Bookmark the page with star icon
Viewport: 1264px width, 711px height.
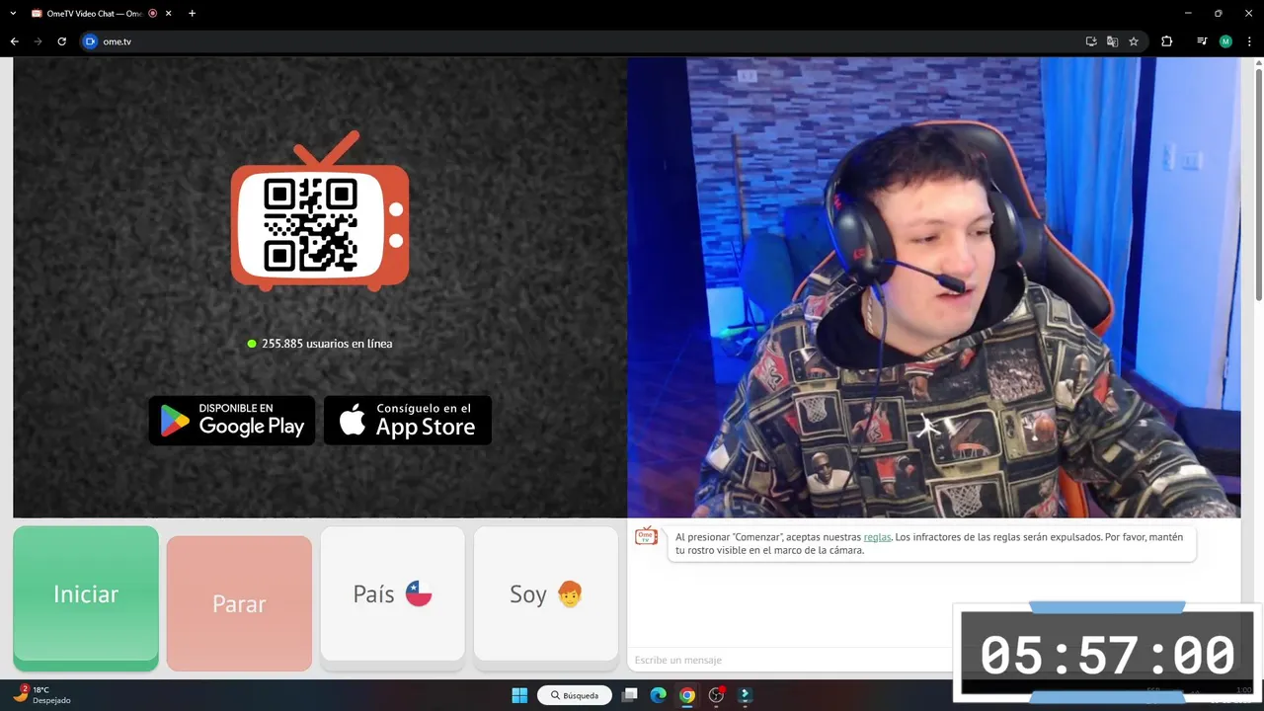coord(1134,41)
